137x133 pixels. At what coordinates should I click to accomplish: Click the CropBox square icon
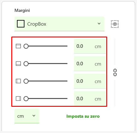tap(21, 24)
